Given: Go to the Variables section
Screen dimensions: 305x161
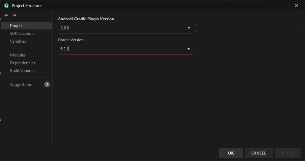Looking at the screenshot, I should 18,41.
